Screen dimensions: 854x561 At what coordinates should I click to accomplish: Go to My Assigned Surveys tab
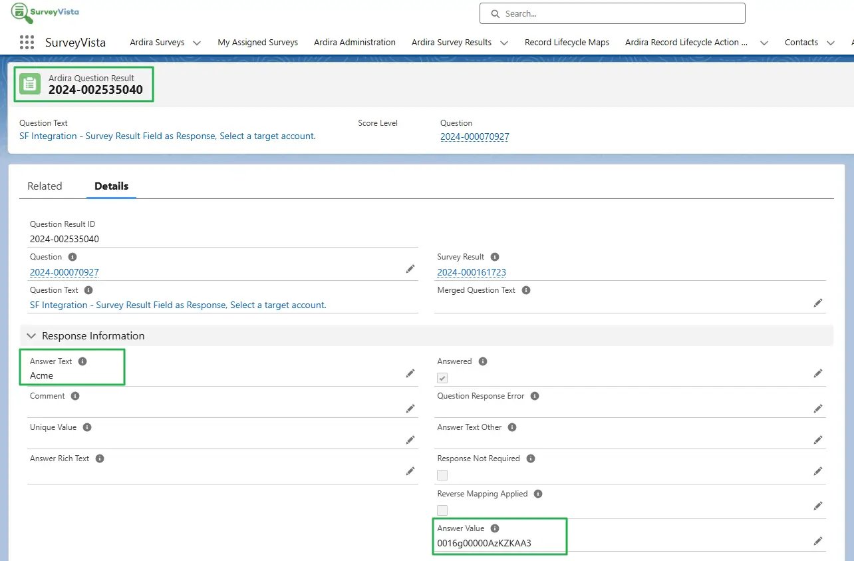point(258,42)
